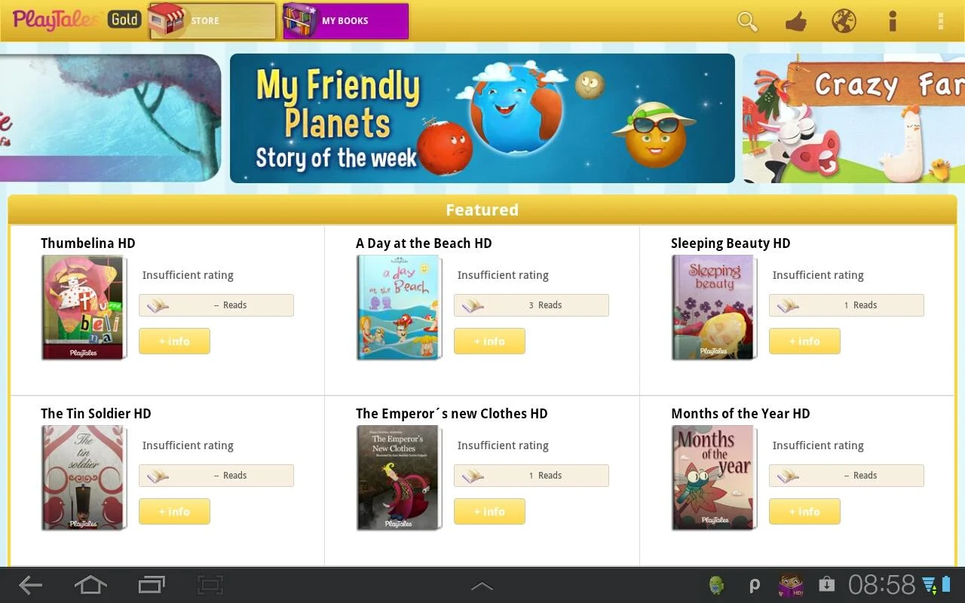Open the recent apps icon
Viewport: 965px width, 603px height.
coord(152,585)
